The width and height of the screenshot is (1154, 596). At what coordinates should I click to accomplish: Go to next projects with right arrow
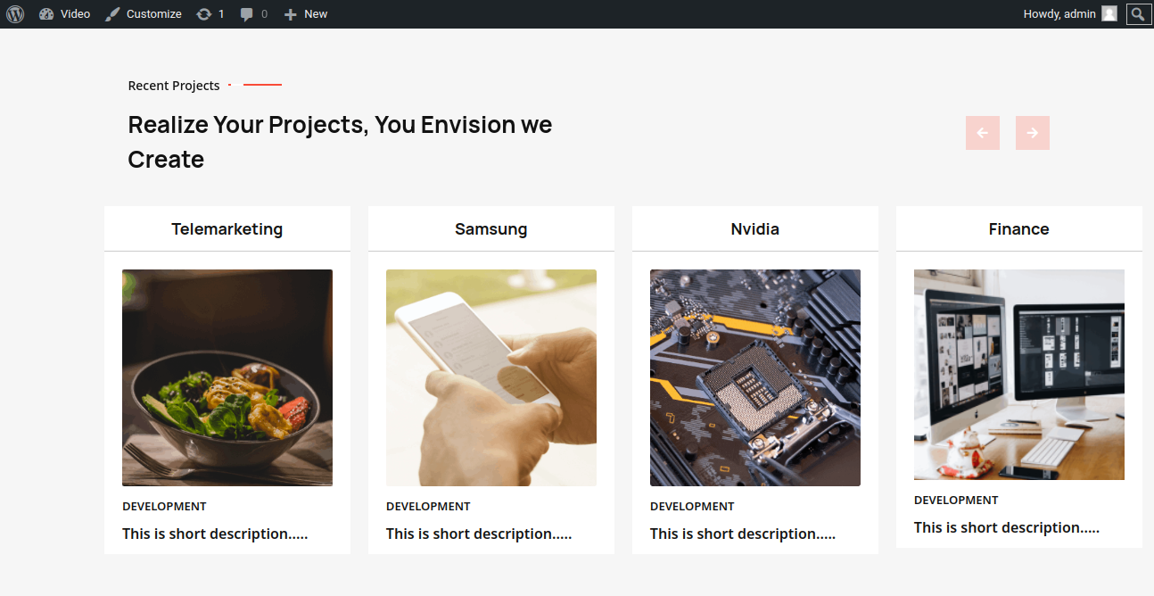[x=1033, y=133]
